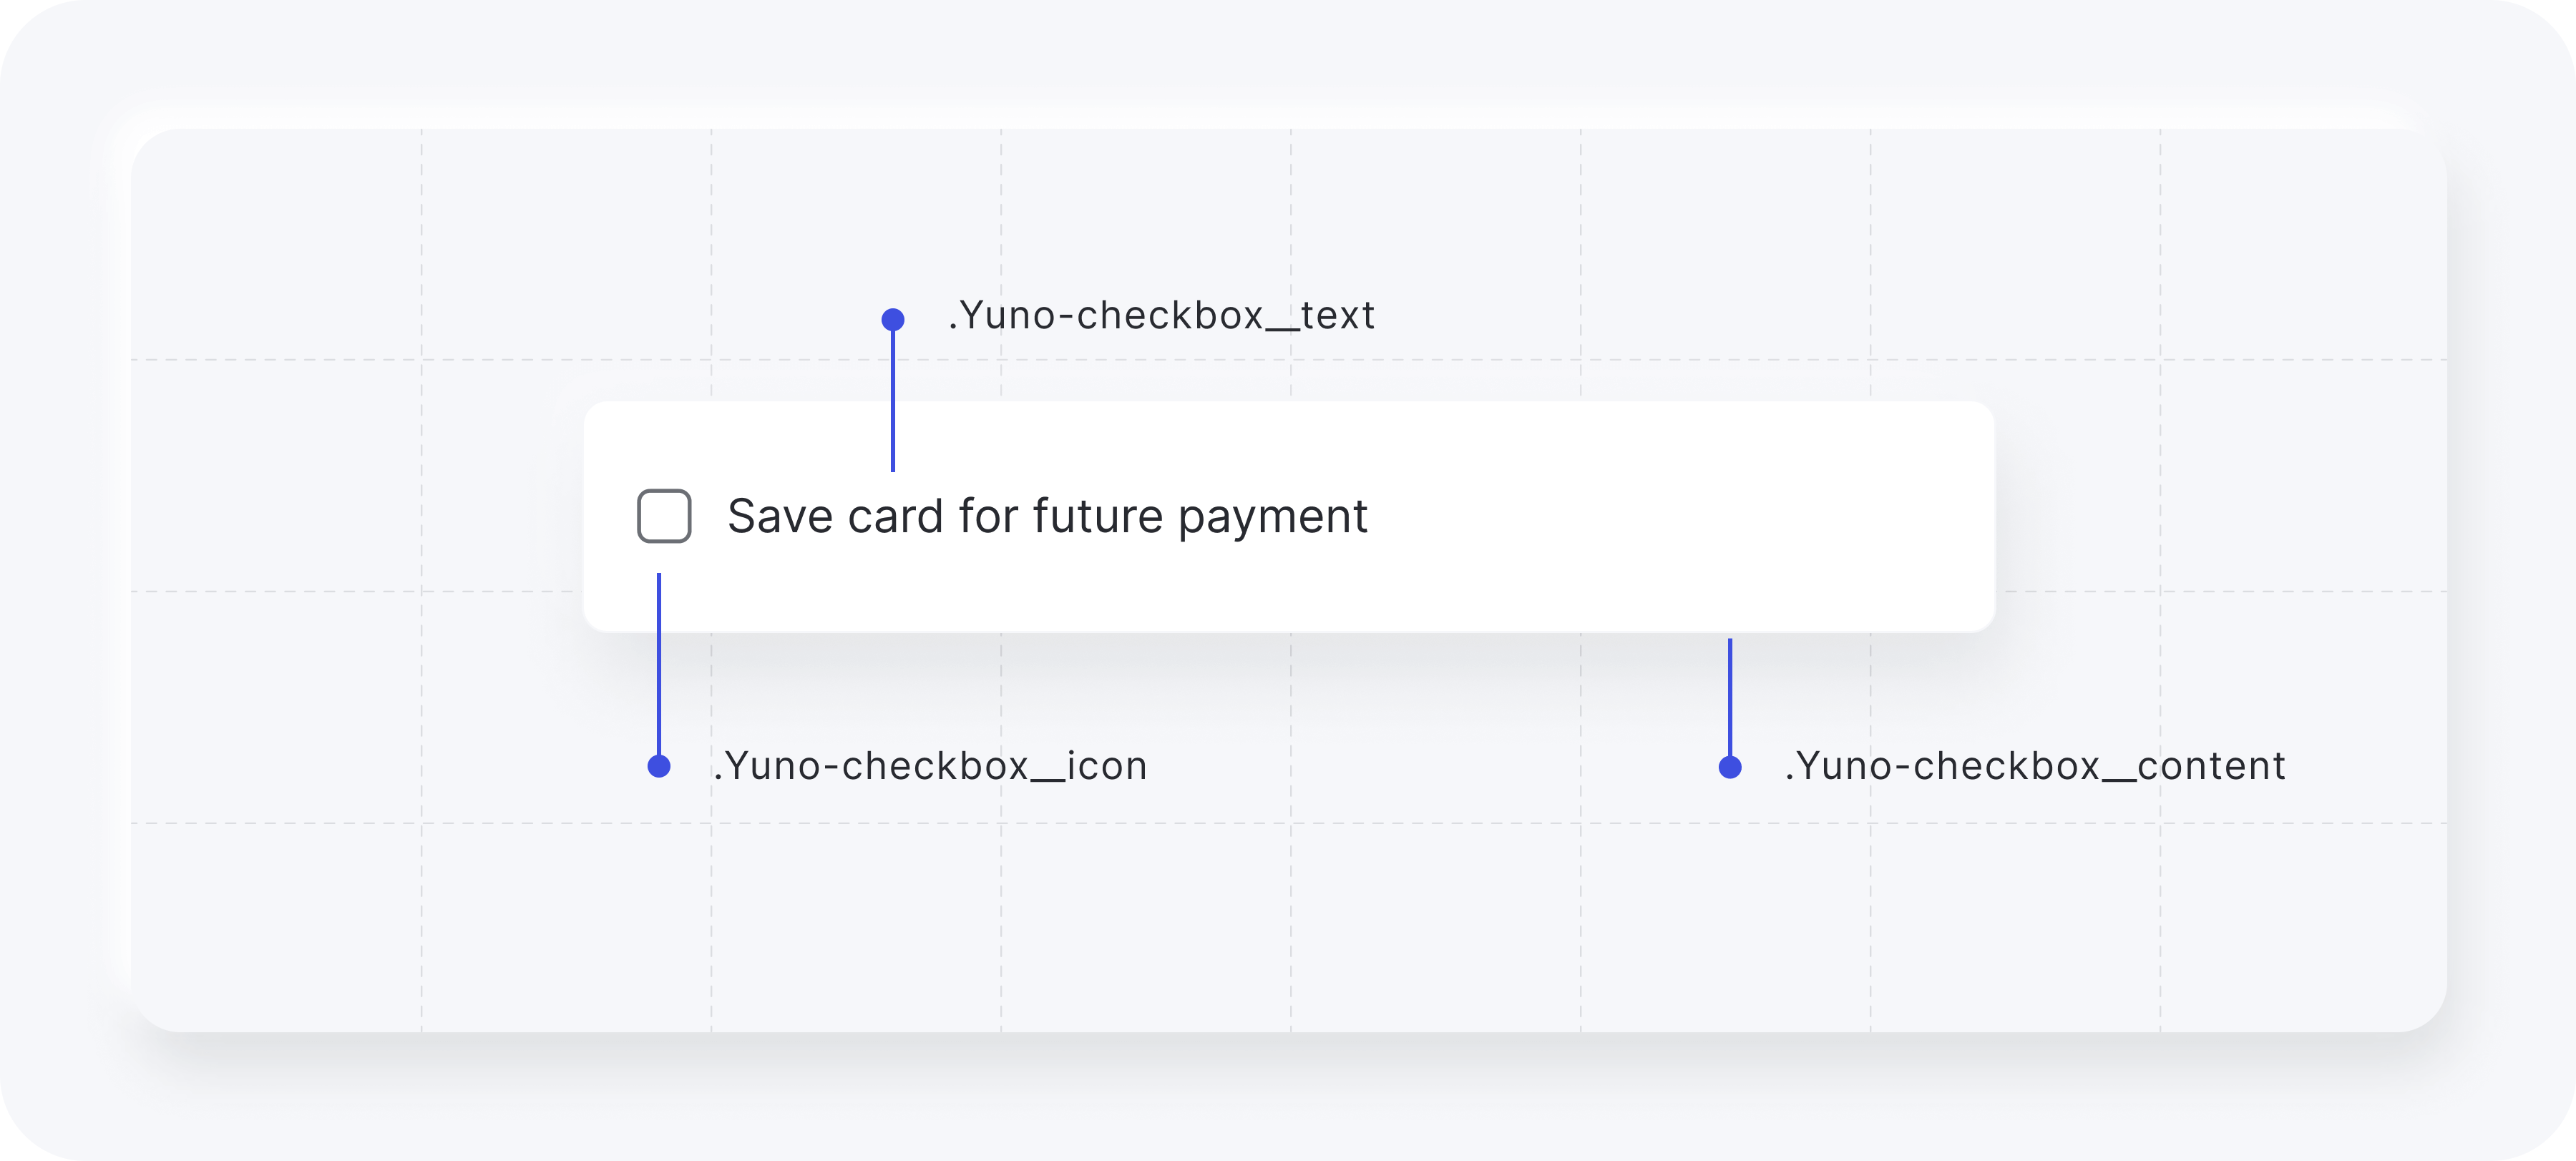2576x1161 pixels.
Task: Click the blue dot beside .Yuno-checkbox__icon
Action: pyautogui.click(x=659, y=767)
